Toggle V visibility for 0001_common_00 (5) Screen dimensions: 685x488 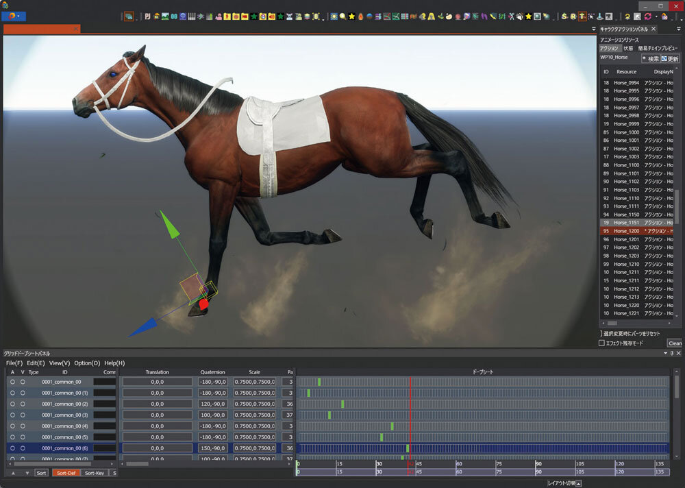point(23,437)
